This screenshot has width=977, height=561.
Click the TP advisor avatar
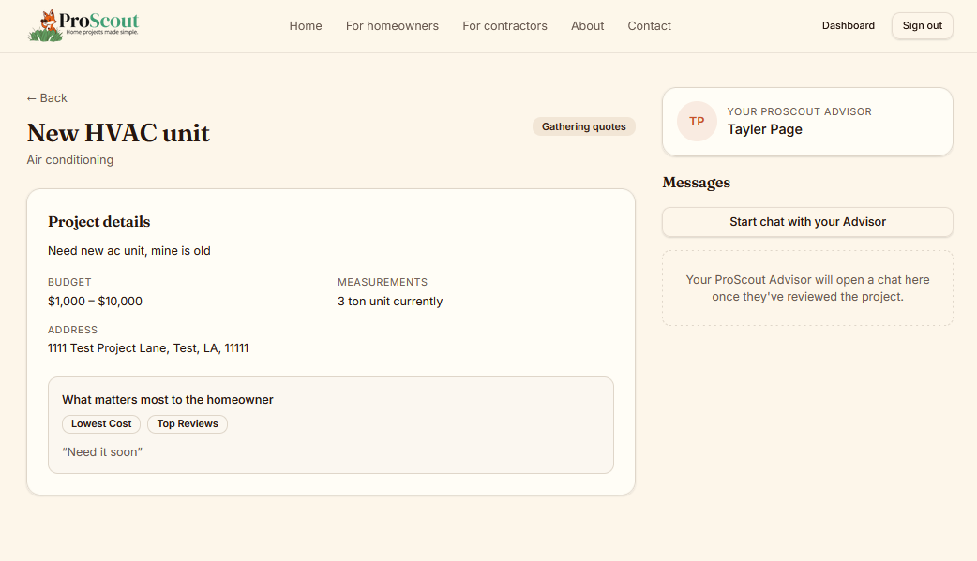point(697,122)
